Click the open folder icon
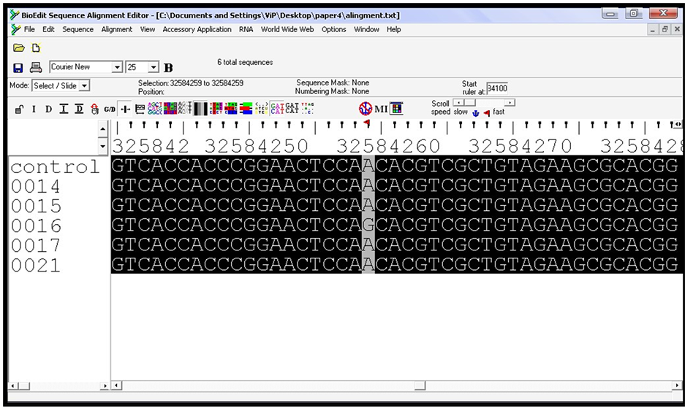 tap(19, 48)
